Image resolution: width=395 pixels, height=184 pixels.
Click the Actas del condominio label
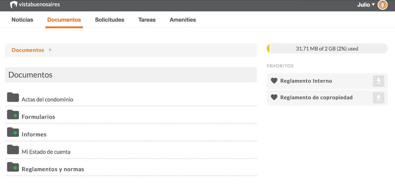(47, 99)
